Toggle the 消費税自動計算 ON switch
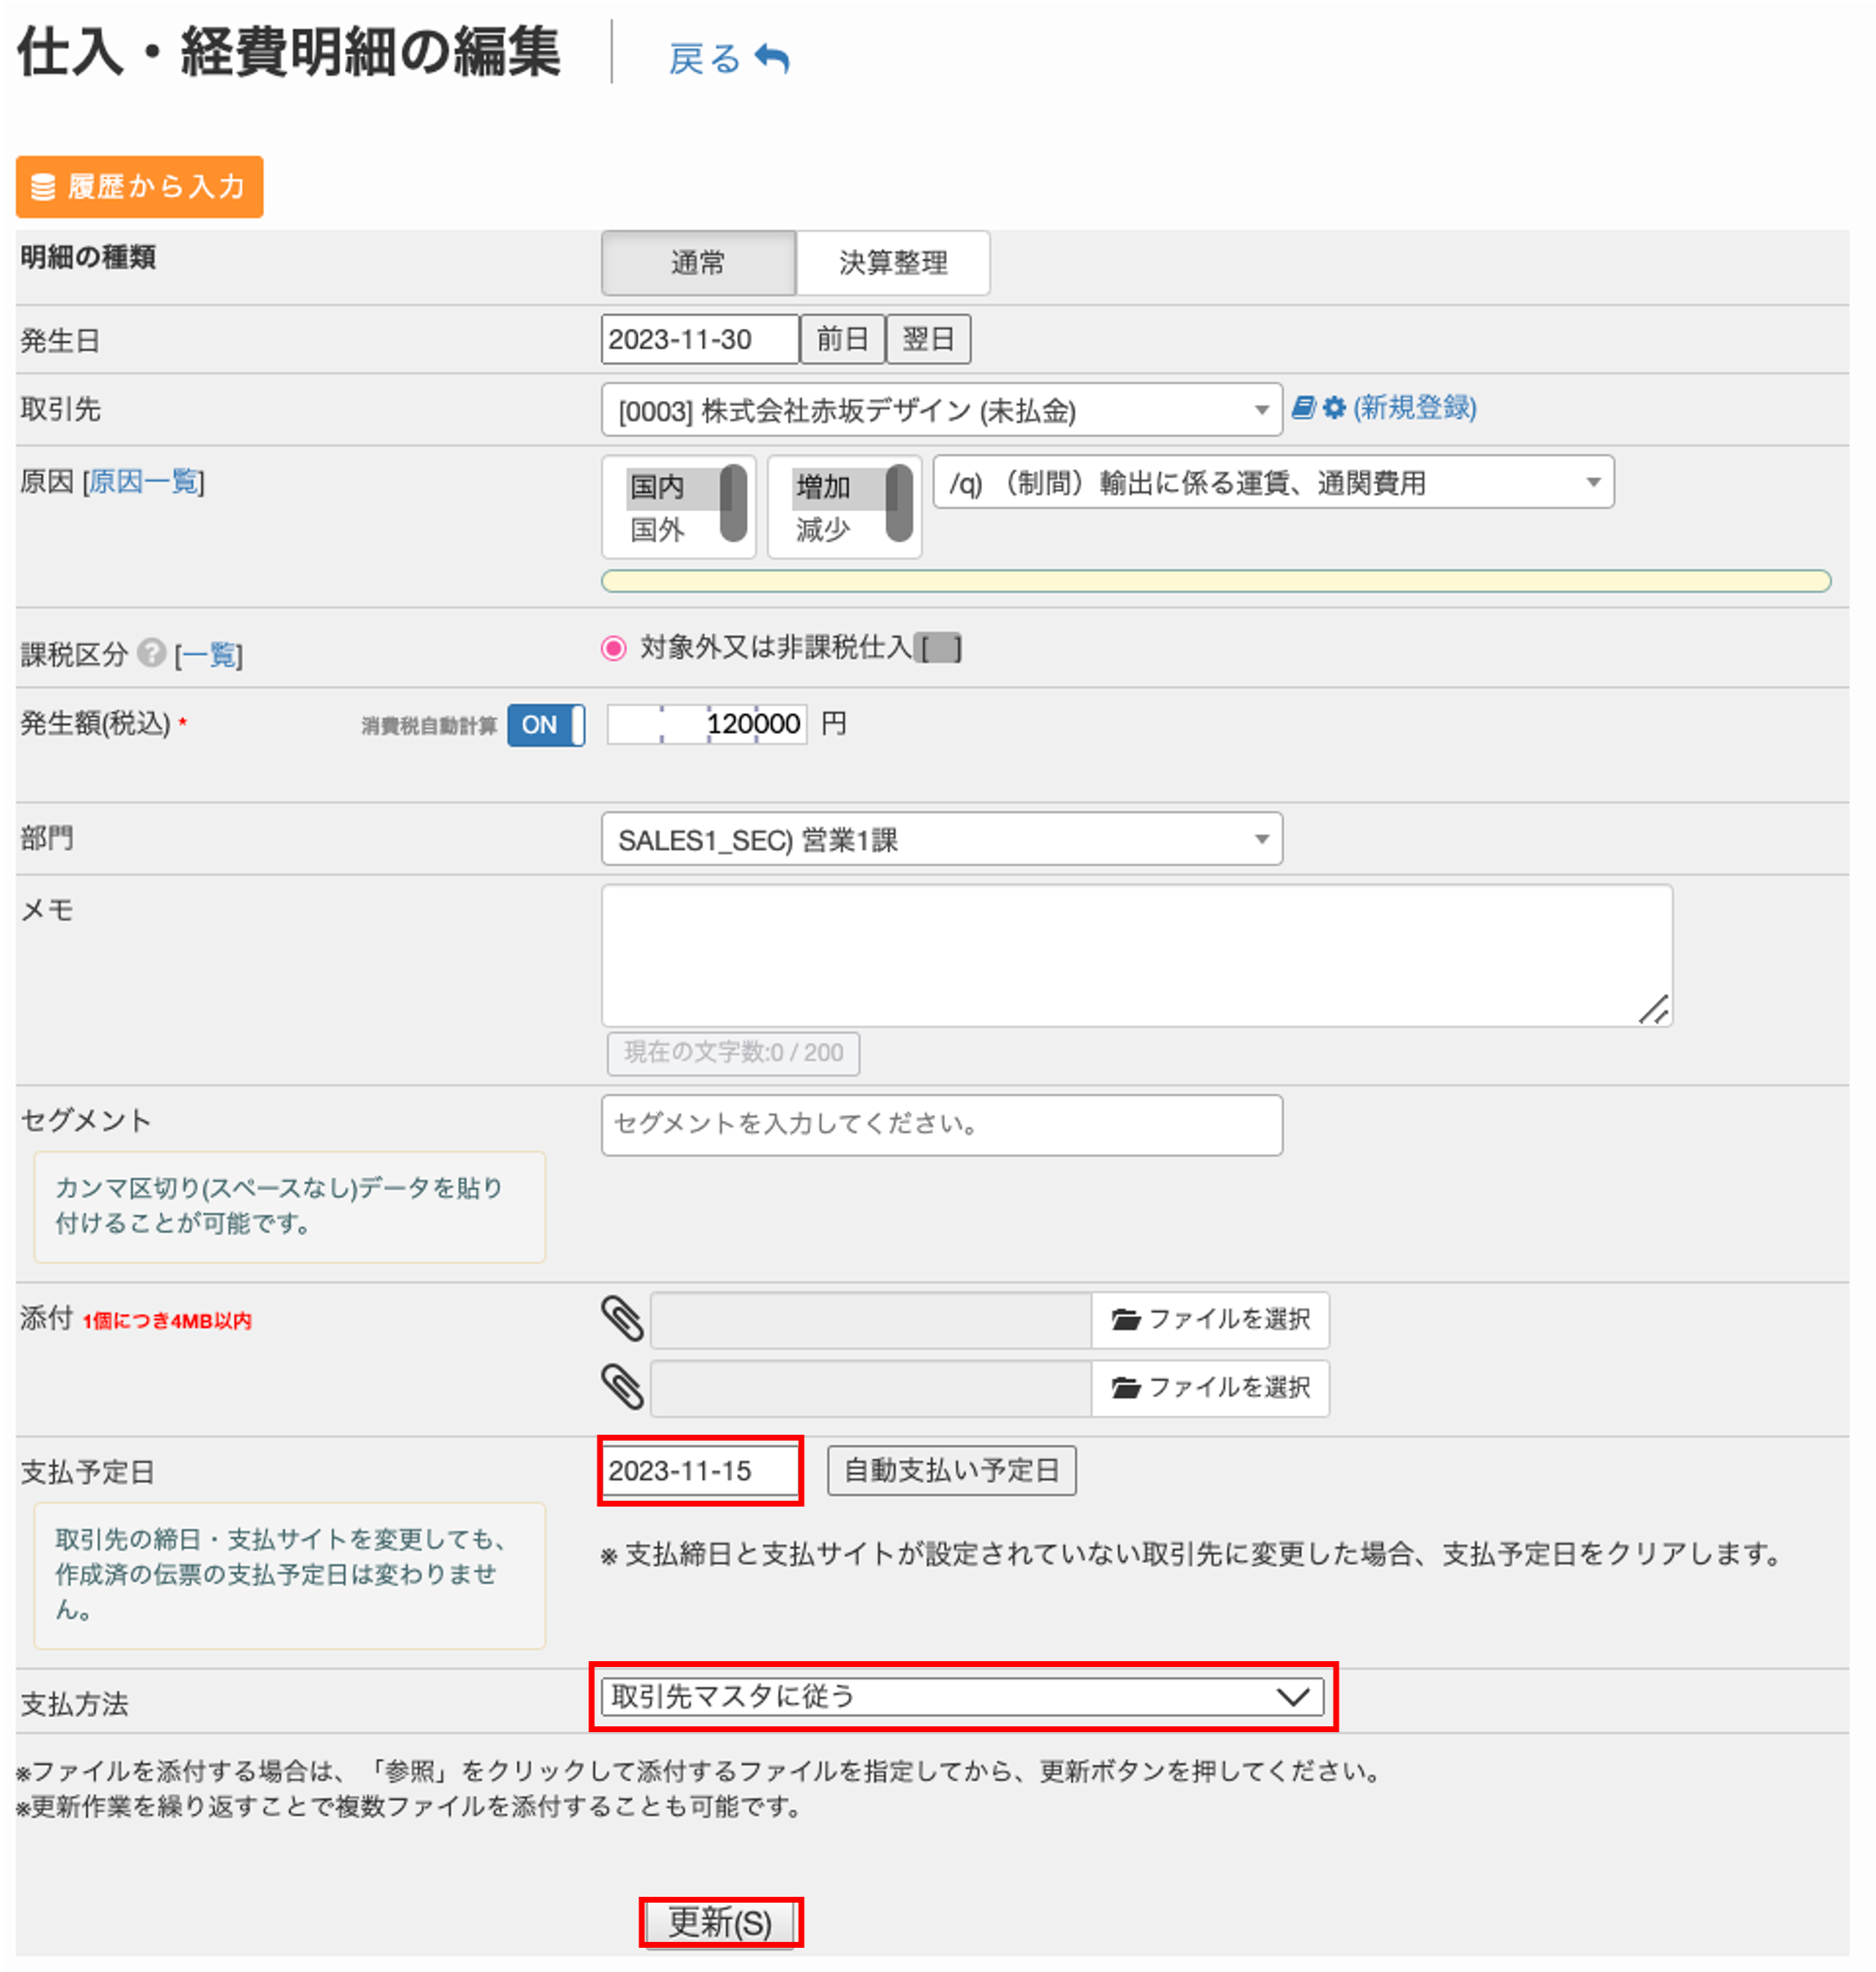 pyautogui.click(x=545, y=725)
